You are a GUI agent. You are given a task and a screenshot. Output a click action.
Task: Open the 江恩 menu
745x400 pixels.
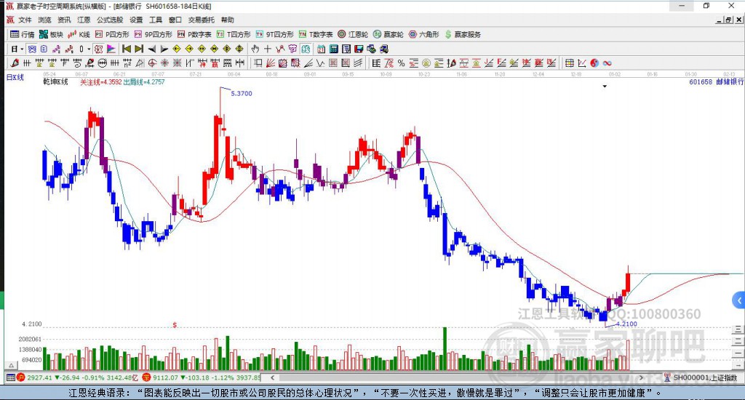[84, 20]
